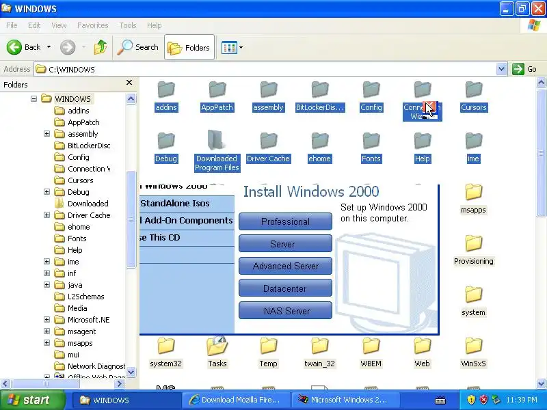The image size is (547, 410).
Task: Open the StandAlone Isos tab
Action: (187, 203)
